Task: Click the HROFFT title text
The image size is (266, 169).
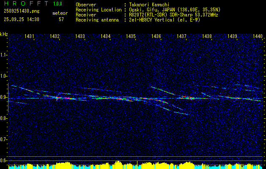Action: 26,3
